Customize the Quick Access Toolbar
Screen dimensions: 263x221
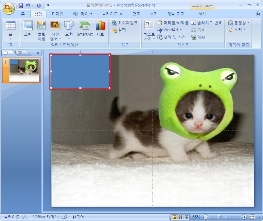tap(48, 6)
